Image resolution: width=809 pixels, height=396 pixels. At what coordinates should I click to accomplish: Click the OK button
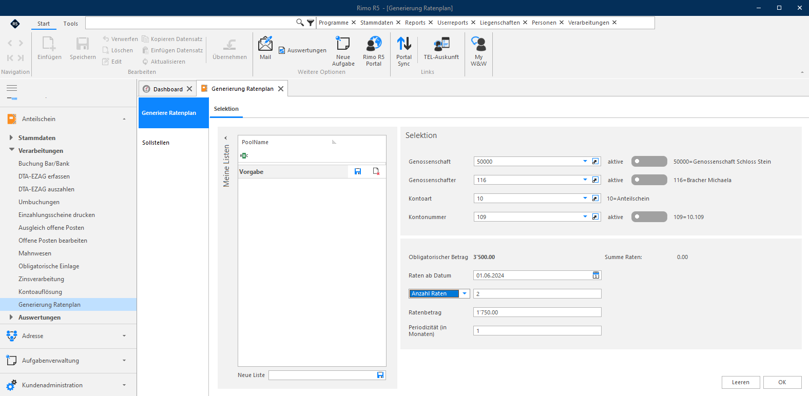782,382
